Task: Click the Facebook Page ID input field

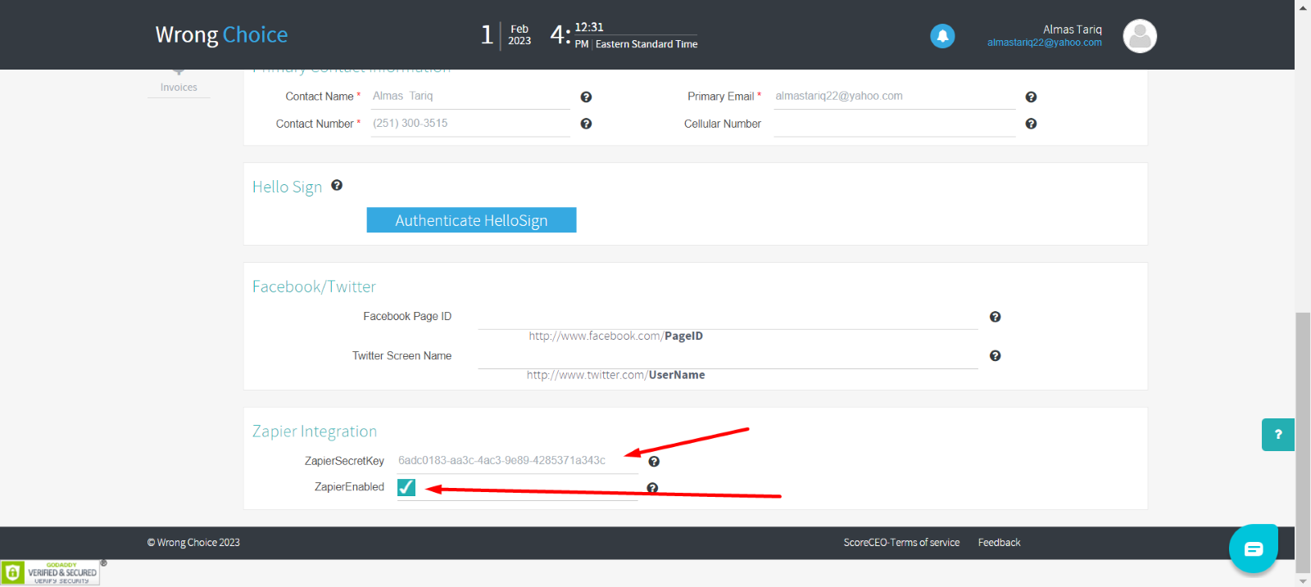Action: click(728, 317)
